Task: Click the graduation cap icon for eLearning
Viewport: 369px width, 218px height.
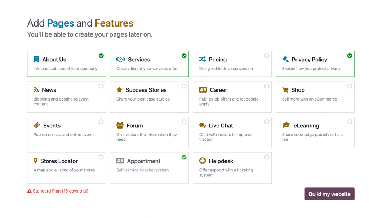Action: click(286, 125)
